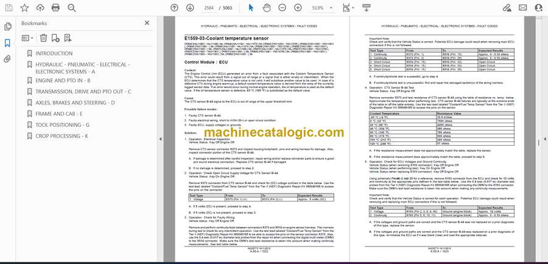The image size is (548, 264).
Task: Open the INTRODUCTION bookmark
Action: pyautogui.click(x=54, y=53)
